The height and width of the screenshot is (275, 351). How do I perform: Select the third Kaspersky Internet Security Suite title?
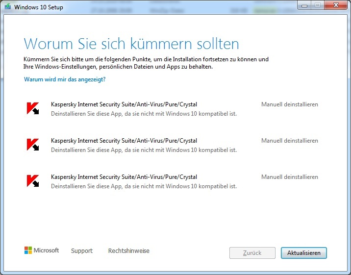click(124, 177)
